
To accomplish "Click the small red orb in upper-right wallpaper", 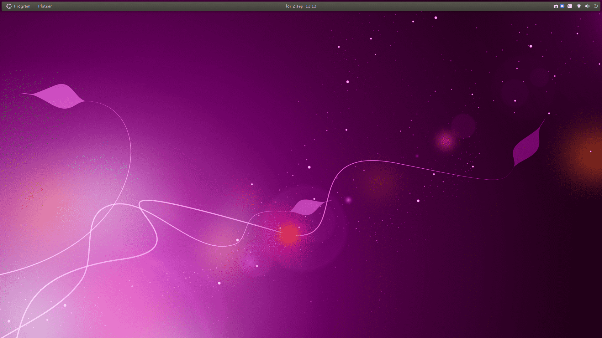I will [446, 141].
